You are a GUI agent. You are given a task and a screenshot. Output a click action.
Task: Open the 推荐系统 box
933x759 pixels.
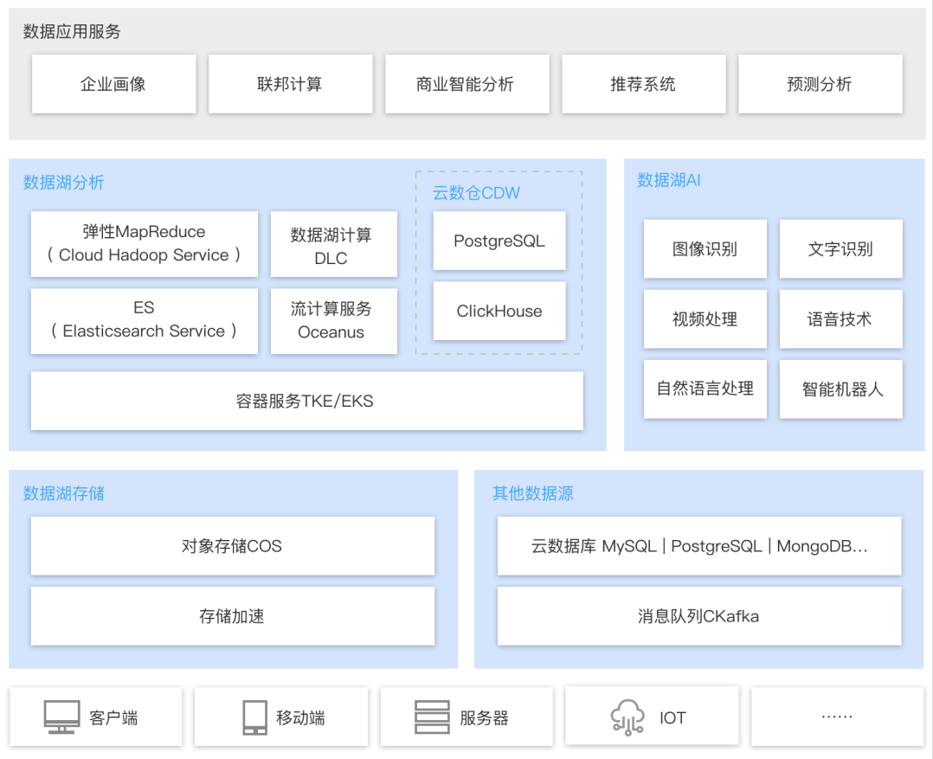tap(643, 83)
